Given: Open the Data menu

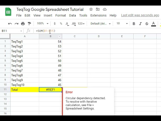Looking at the screenshot, I should (x=72, y=15).
